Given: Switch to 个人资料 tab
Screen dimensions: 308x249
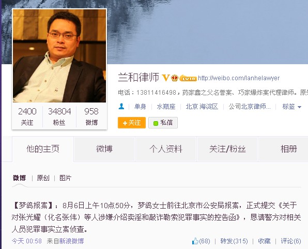Looking at the screenshot, I should [166, 149].
